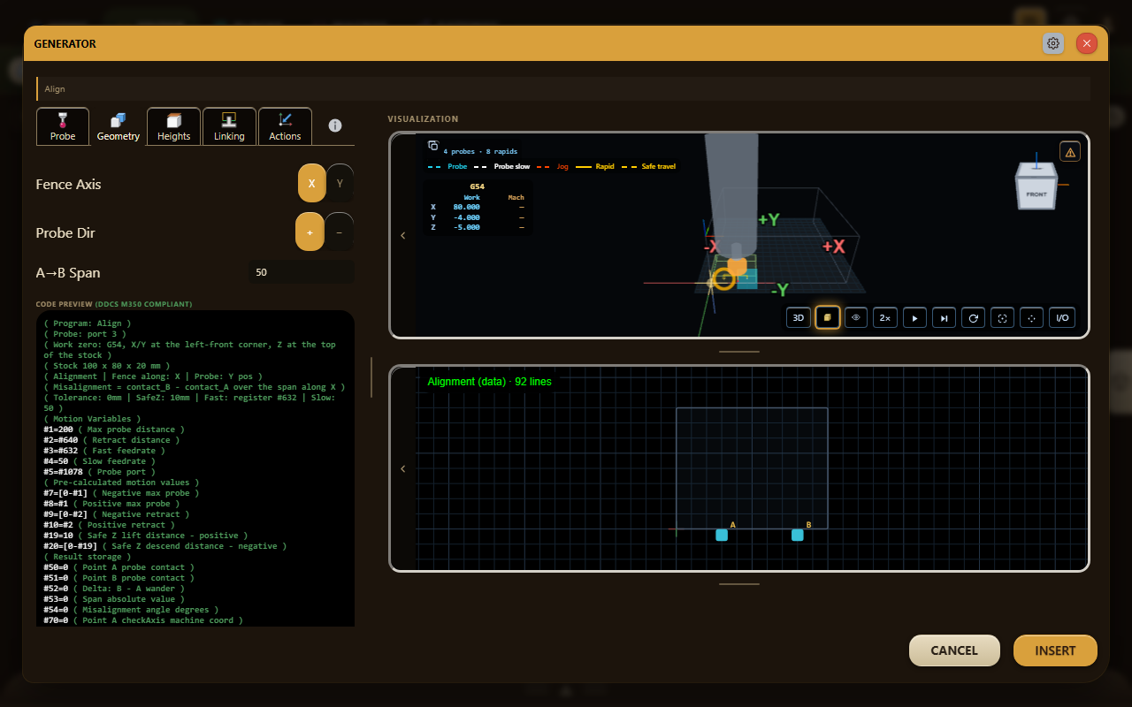Click the center crosshair target icon

point(1031,317)
